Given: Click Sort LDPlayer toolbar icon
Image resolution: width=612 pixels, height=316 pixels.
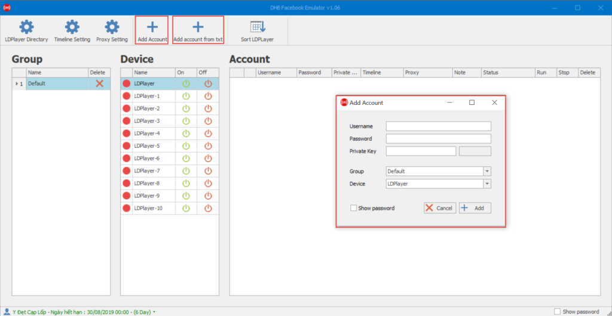Looking at the screenshot, I should click(257, 31).
